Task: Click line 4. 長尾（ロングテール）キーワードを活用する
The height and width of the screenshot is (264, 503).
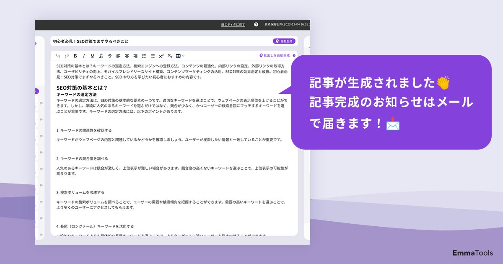Action: [x=95, y=226]
